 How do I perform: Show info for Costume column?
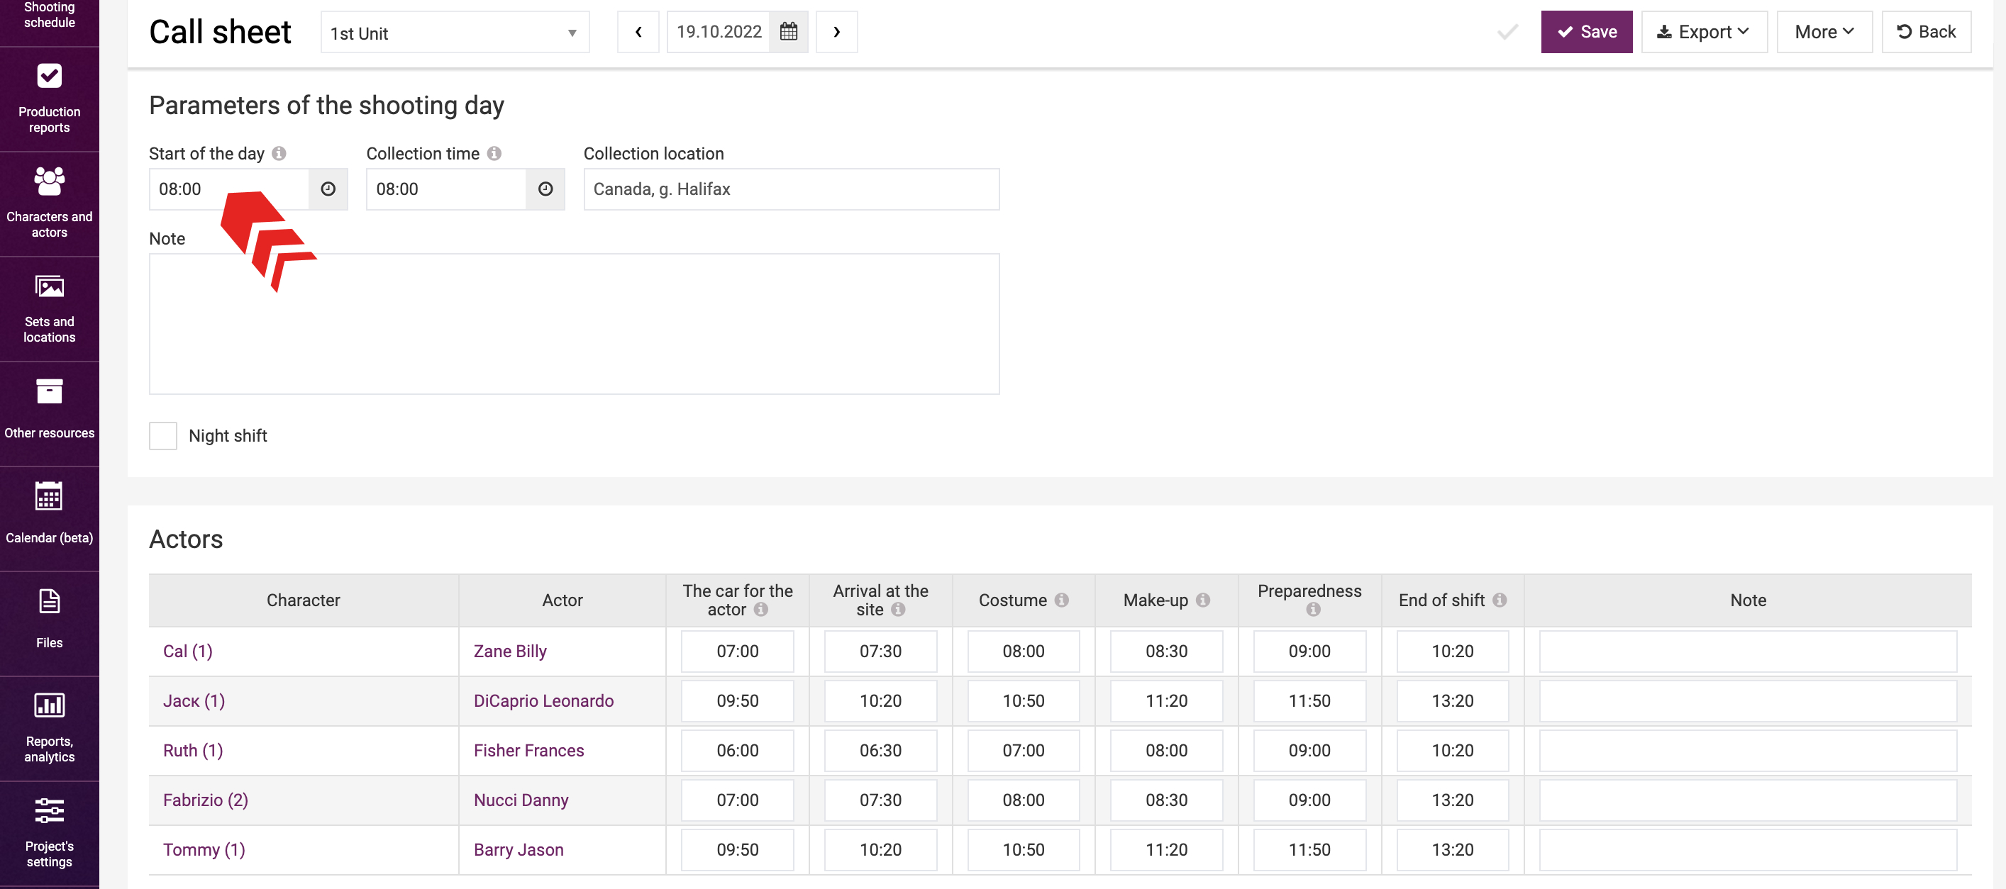click(1061, 600)
